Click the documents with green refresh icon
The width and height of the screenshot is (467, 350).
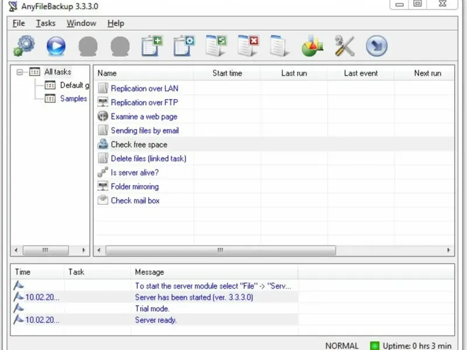point(216,46)
